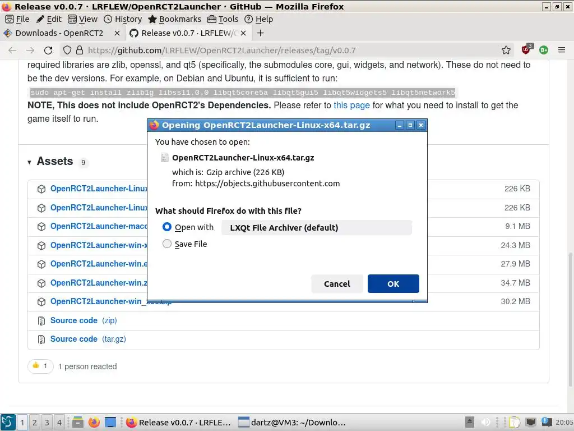Bookmark this page with star icon
This screenshot has height=431, width=574.
point(506,50)
